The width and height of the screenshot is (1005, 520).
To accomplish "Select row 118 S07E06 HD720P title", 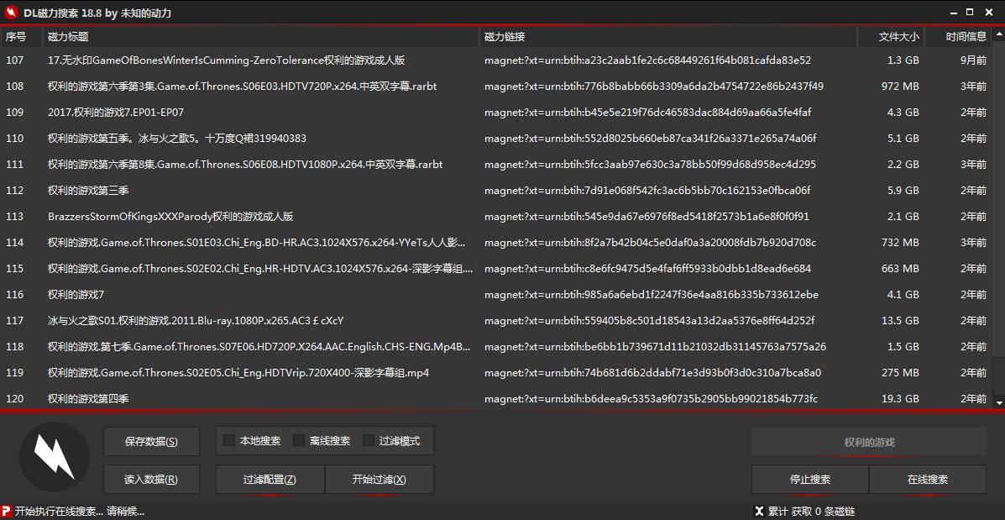I will pos(259,347).
